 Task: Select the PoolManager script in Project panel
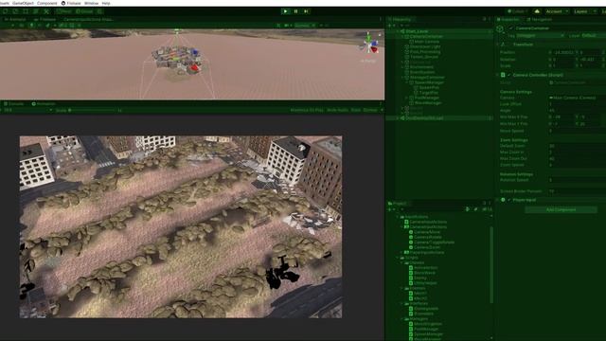pyautogui.click(x=423, y=329)
